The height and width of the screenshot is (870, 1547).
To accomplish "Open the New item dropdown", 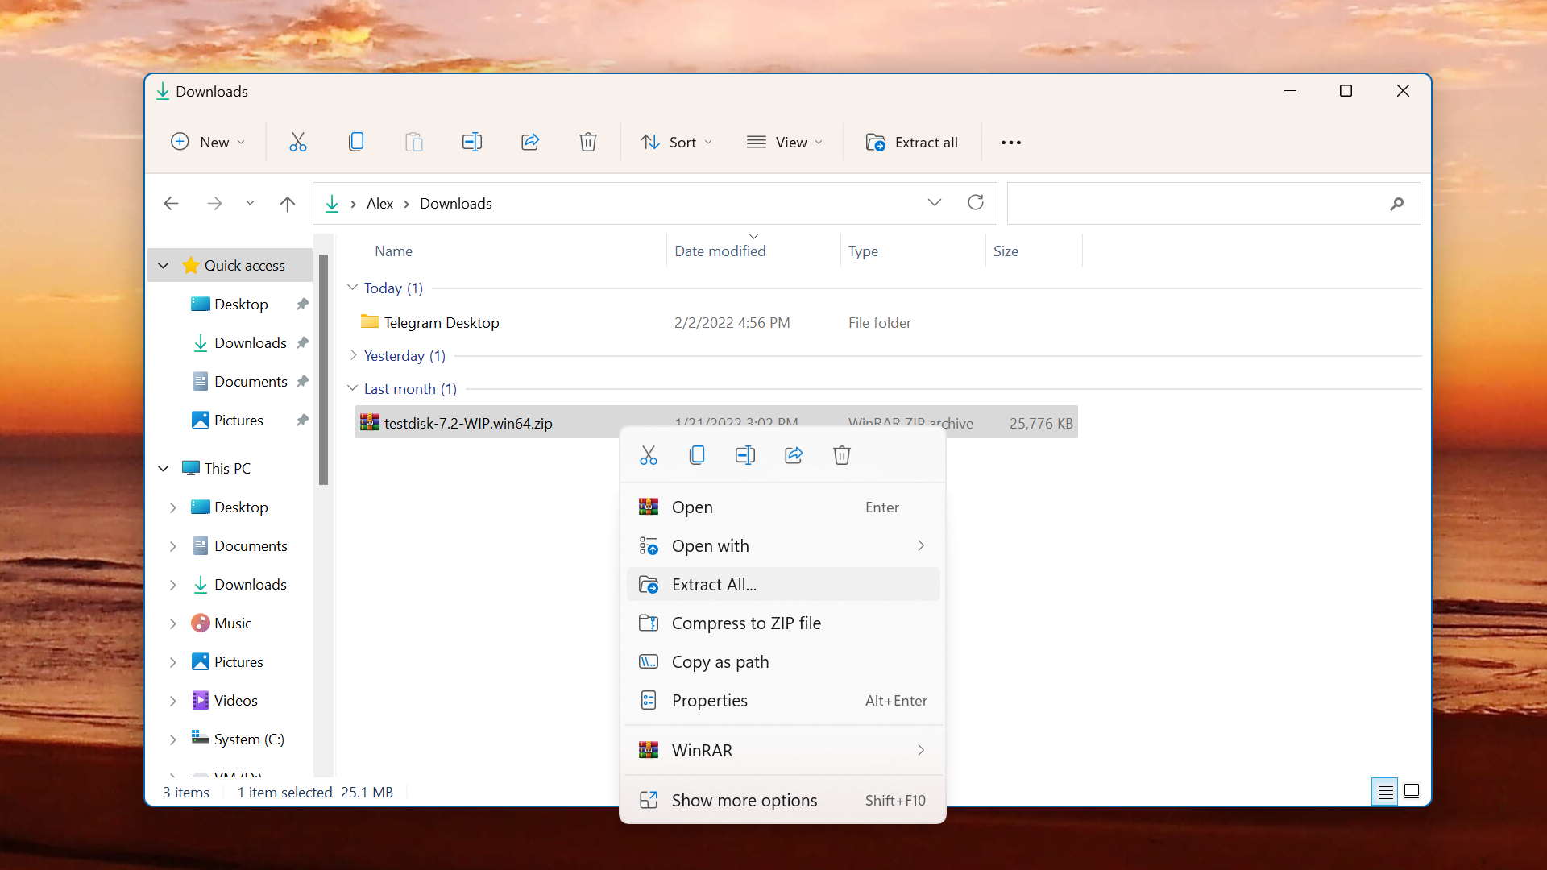I will point(208,142).
